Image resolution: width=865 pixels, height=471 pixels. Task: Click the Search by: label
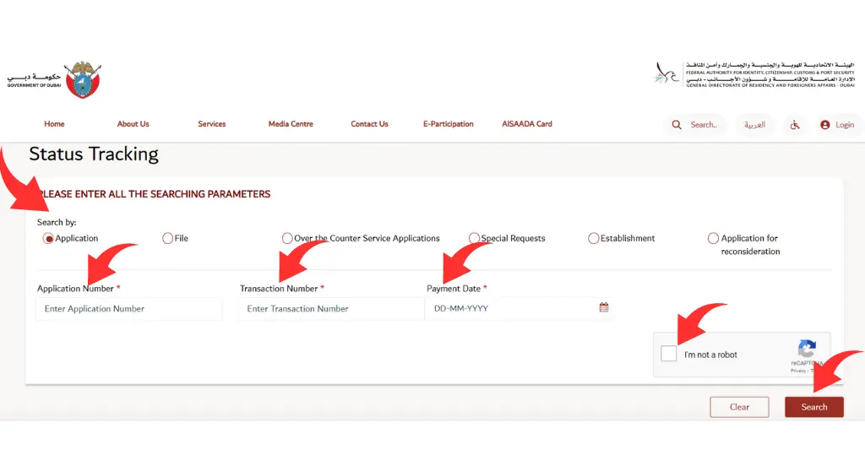57,222
